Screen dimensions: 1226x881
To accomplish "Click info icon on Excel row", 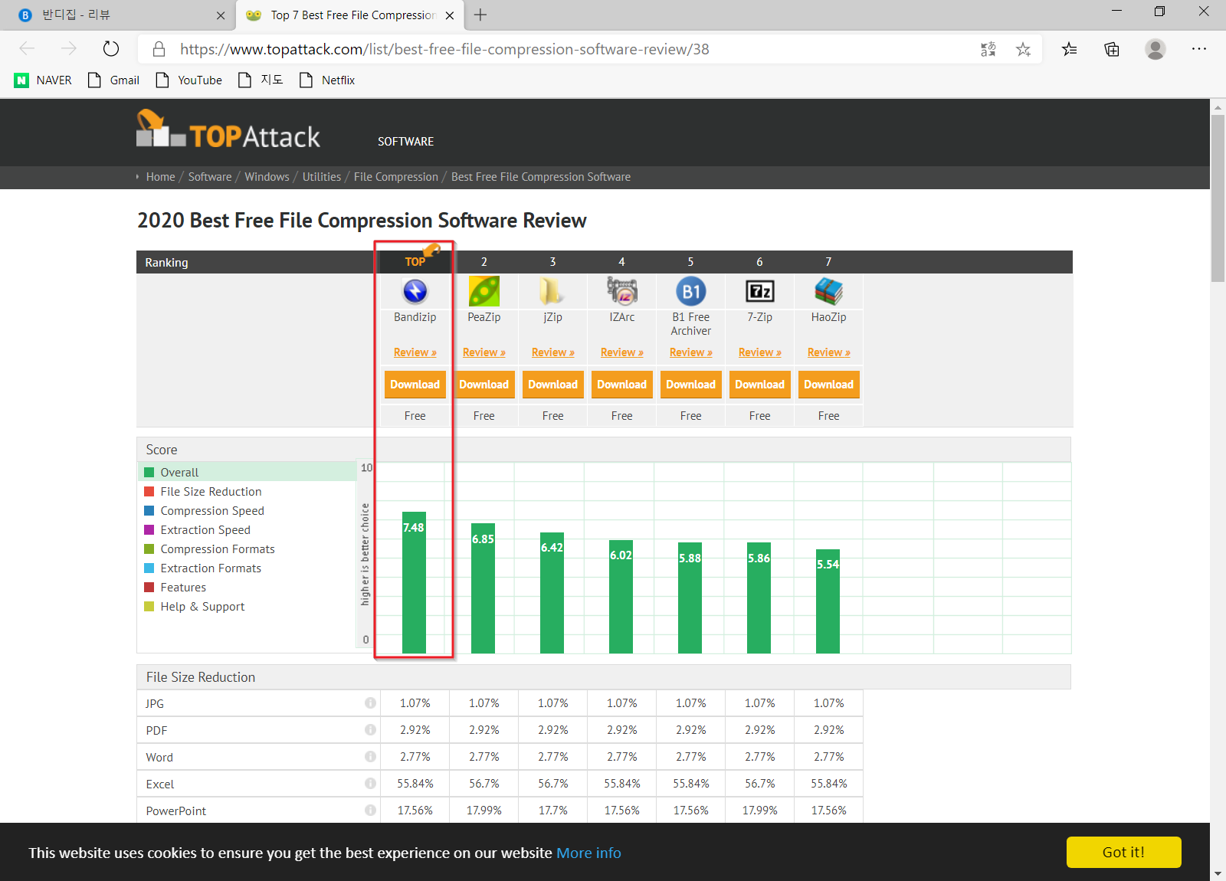I will 370,784.
